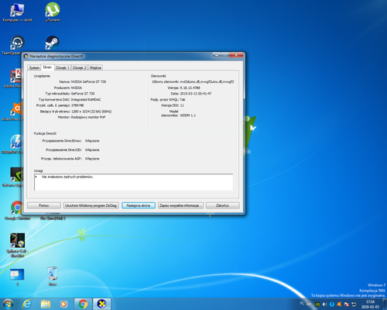Click the Uwagi notes text box

click(133, 182)
